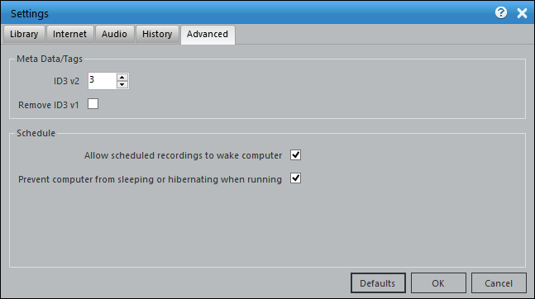The height and width of the screenshot is (299, 535).
Task: Increase ID3 v2 value with the up arrow
Action: click(122, 77)
